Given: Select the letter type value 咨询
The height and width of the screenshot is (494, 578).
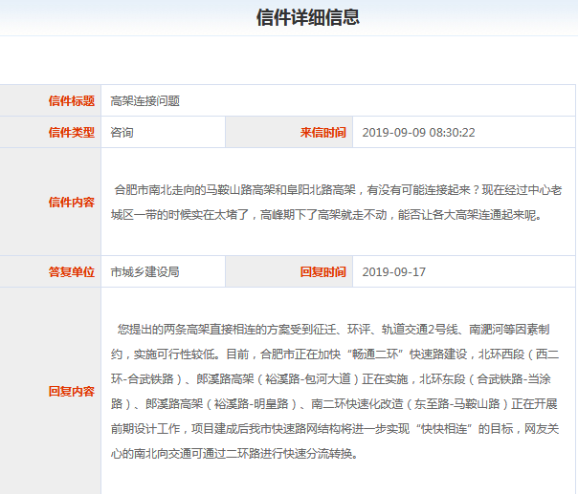Looking at the screenshot, I should (122, 132).
